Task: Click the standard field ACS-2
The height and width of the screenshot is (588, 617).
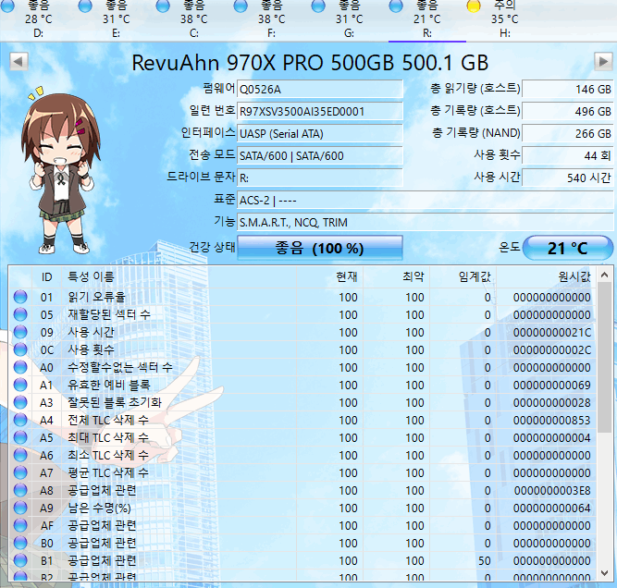Action: [x=425, y=201]
